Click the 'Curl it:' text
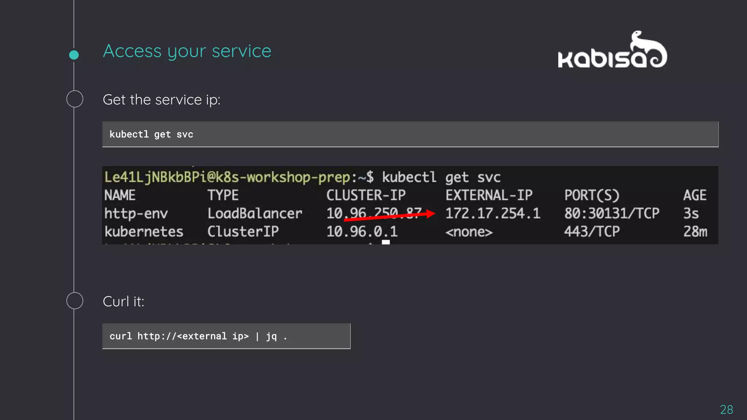 click(123, 302)
